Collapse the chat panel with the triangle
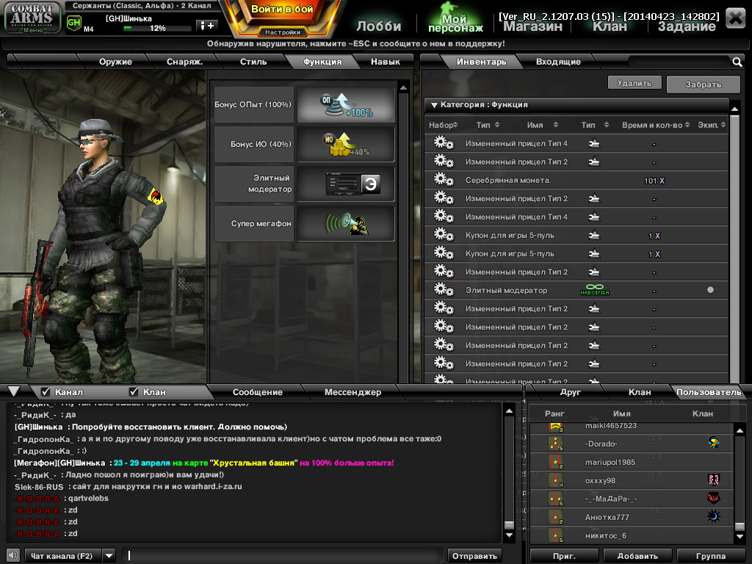The height and width of the screenshot is (564, 752). [14, 391]
